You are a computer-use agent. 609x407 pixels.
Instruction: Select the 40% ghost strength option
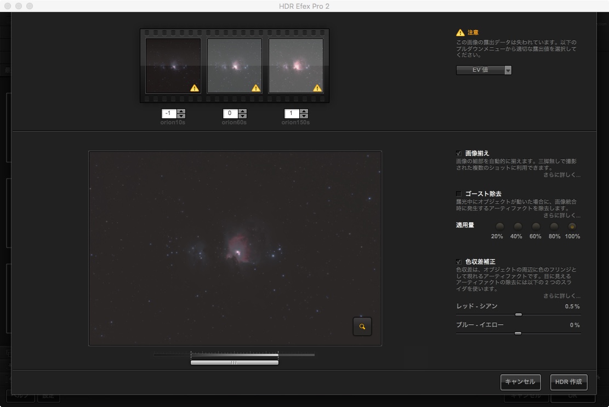click(517, 226)
